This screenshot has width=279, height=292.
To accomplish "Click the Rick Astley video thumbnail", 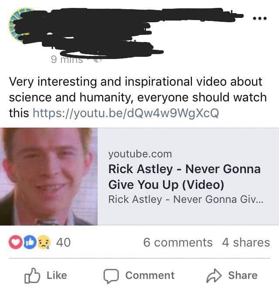I will tap(49, 177).
